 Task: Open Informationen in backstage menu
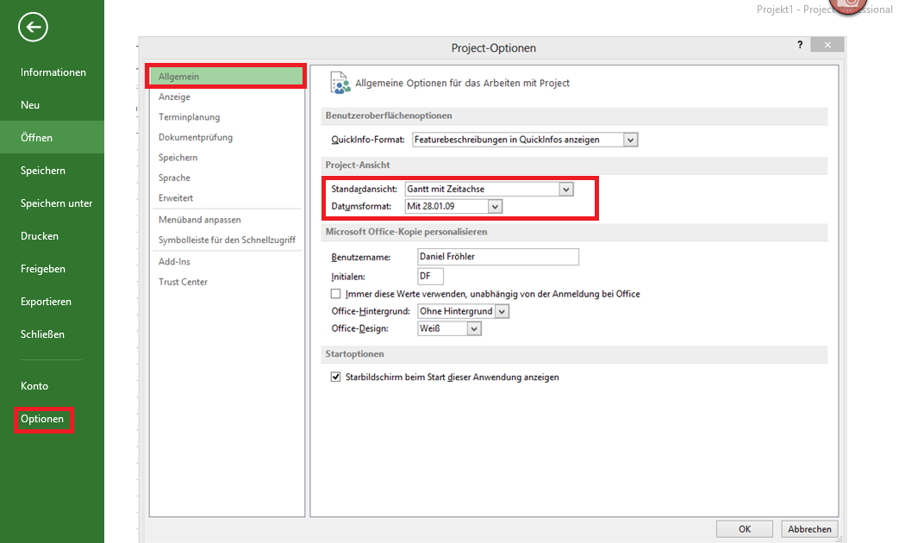click(53, 72)
